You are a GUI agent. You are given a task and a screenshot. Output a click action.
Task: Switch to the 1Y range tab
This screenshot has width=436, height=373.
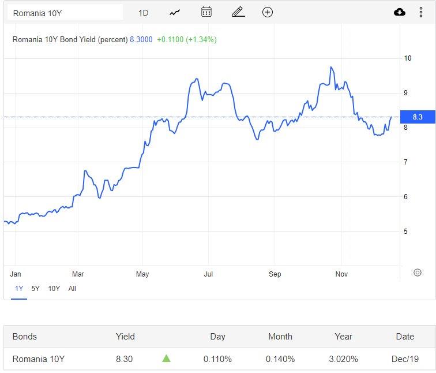click(x=19, y=288)
